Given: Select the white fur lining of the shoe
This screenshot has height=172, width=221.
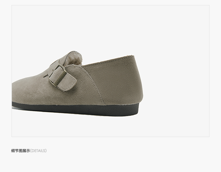Looking at the screenshot, I should point(76,59).
